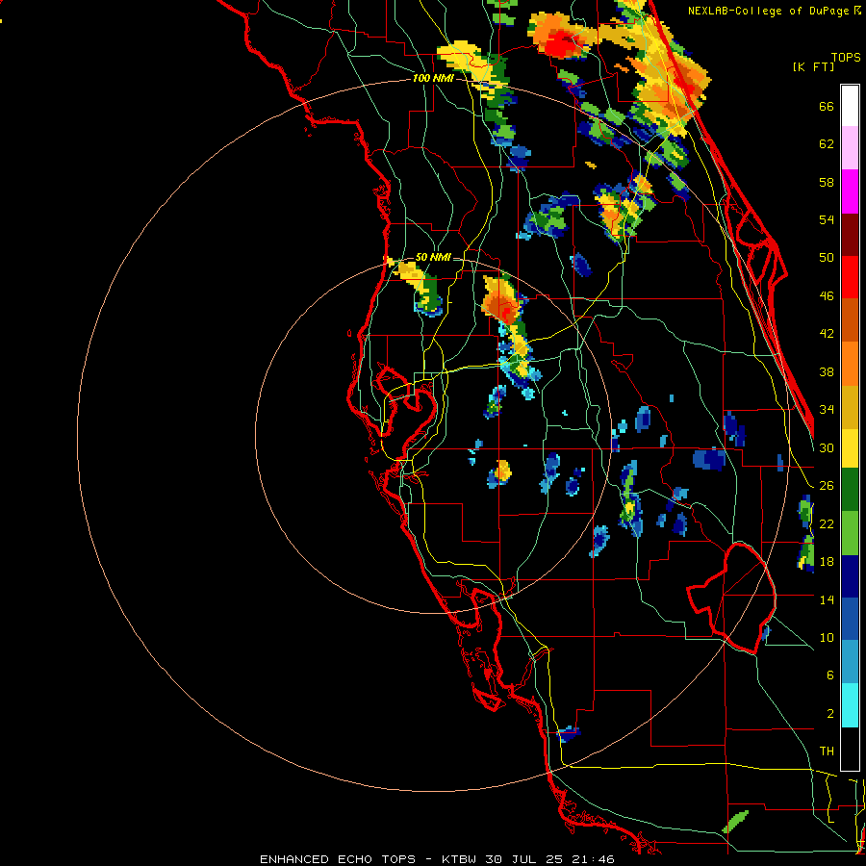Click the "58" legend value
The image size is (866, 866).
click(827, 182)
